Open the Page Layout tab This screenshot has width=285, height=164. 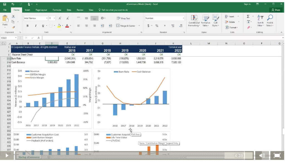coord(41,10)
